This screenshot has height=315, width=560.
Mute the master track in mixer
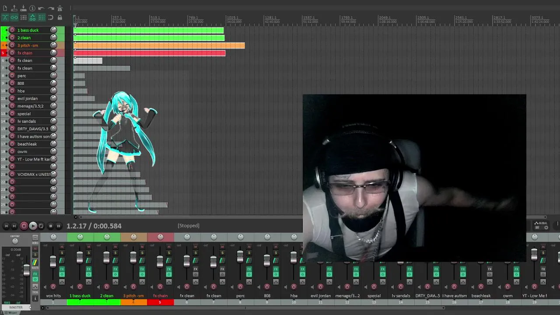pos(35,248)
